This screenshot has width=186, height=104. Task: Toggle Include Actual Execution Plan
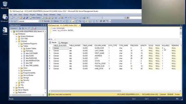coord(77,21)
